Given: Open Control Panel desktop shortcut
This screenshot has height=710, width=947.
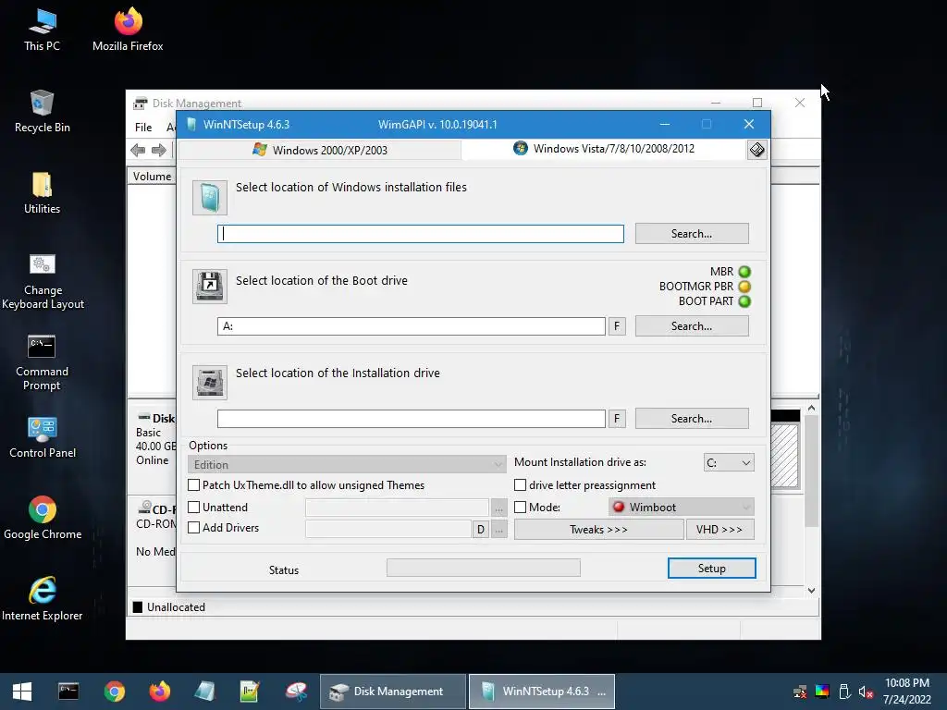Looking at the screenshot, I should pyautogui.click(x=43, y=437).
